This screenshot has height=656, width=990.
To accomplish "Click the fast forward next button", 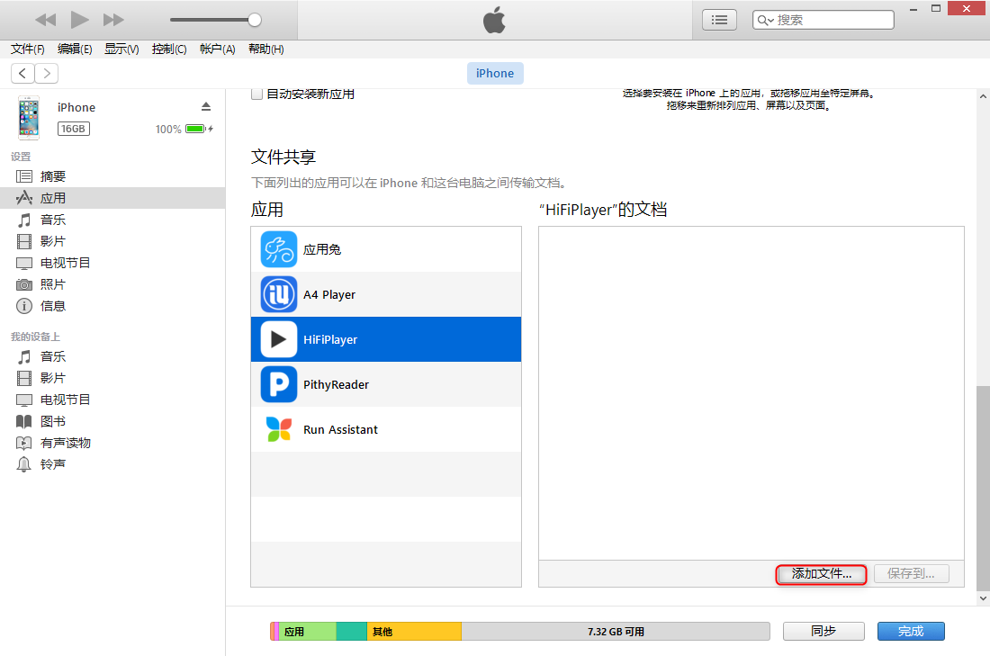I will 113,20.
